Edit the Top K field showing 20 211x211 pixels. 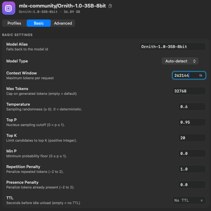[x=192, y=138]
